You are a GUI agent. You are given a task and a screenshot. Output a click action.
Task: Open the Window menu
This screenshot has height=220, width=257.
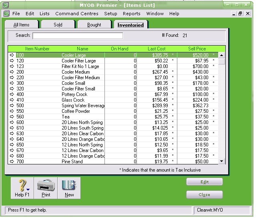click(155, 14)
